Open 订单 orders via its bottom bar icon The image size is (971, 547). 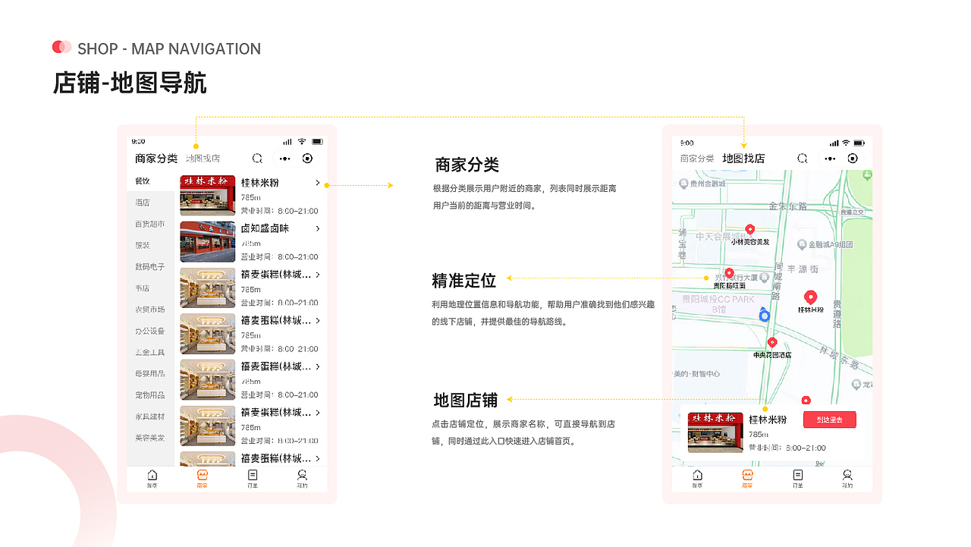click(253, 476)
